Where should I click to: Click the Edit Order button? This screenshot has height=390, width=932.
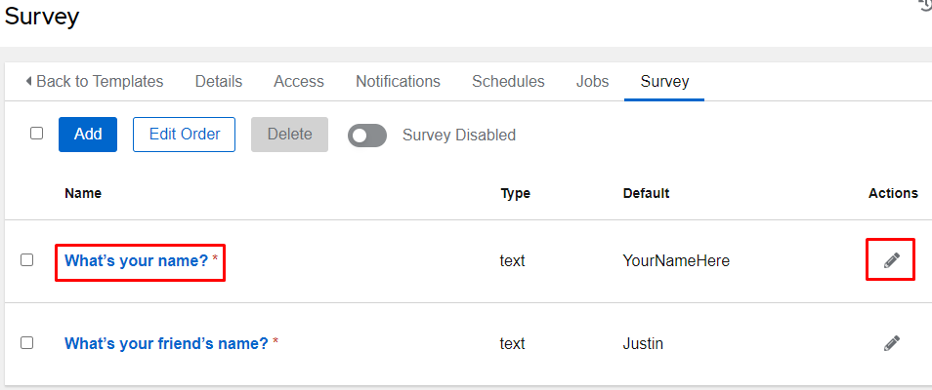tap(184, 135)
